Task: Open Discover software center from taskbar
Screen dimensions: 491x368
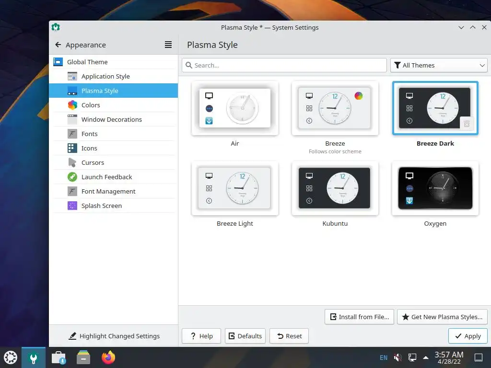Action: coord(58,357)
